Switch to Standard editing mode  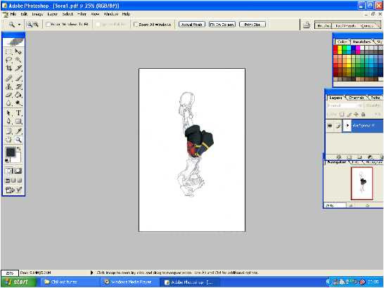(9, 171)
